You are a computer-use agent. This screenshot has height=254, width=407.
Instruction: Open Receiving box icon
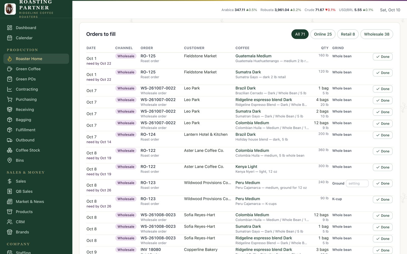point(10,109)
